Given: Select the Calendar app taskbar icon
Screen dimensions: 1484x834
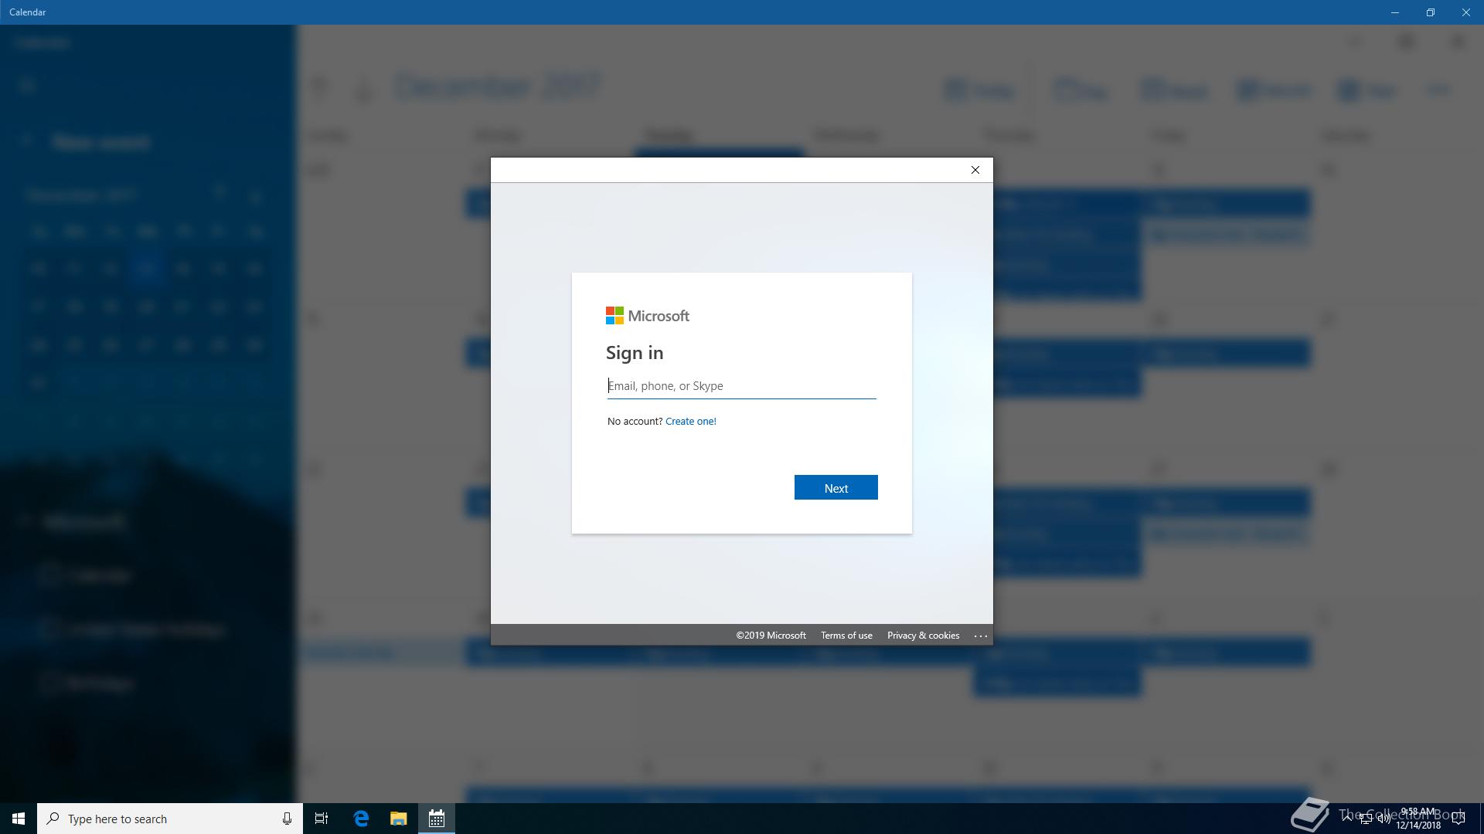Looking at the screenshot, I should (437, 819).
